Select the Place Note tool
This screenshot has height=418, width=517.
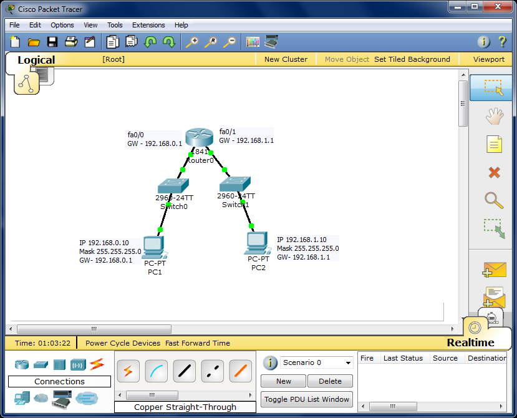point(493,144)
